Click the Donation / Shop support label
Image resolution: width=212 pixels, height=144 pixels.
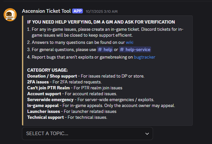pyautogui.click(x=52, y=76)
